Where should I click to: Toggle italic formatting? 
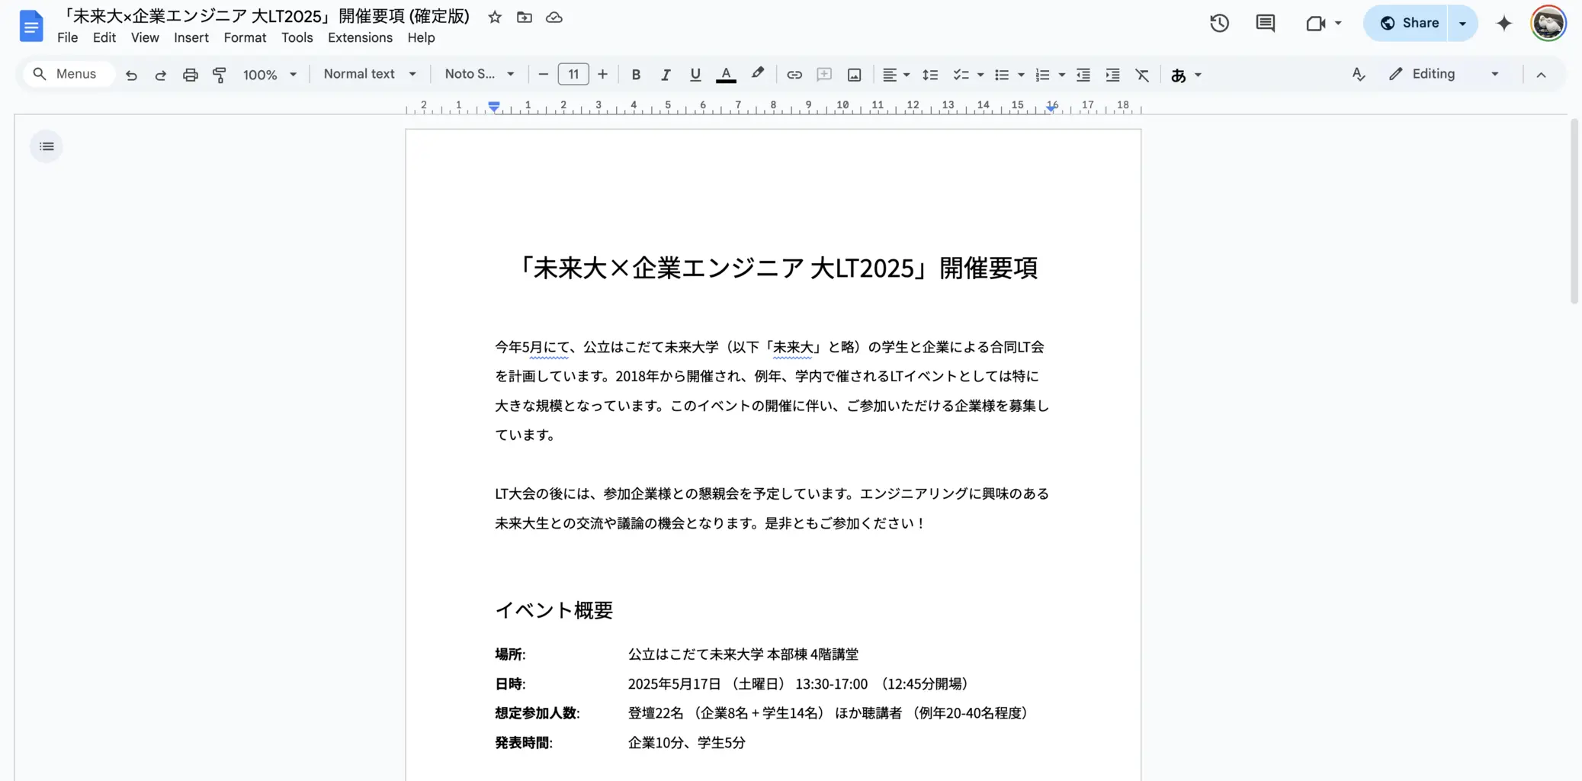(x=665, y=75)
